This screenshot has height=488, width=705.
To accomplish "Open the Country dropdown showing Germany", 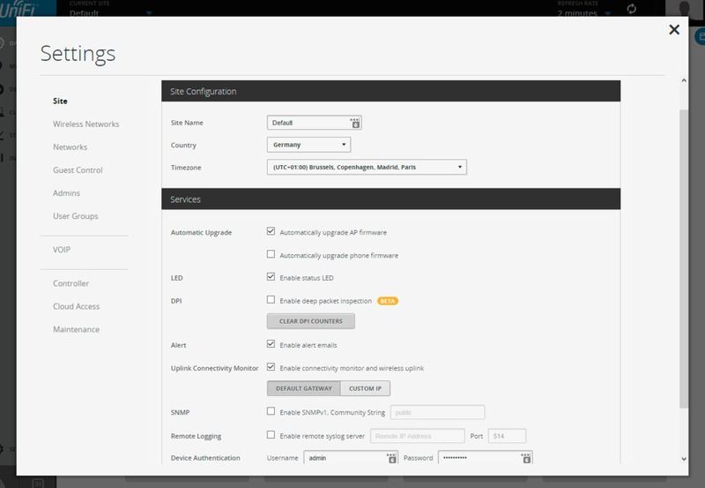I will (309, 145).
